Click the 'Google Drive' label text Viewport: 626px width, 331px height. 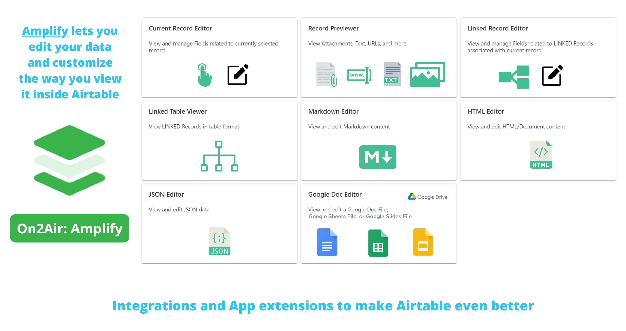coord(432,197)
